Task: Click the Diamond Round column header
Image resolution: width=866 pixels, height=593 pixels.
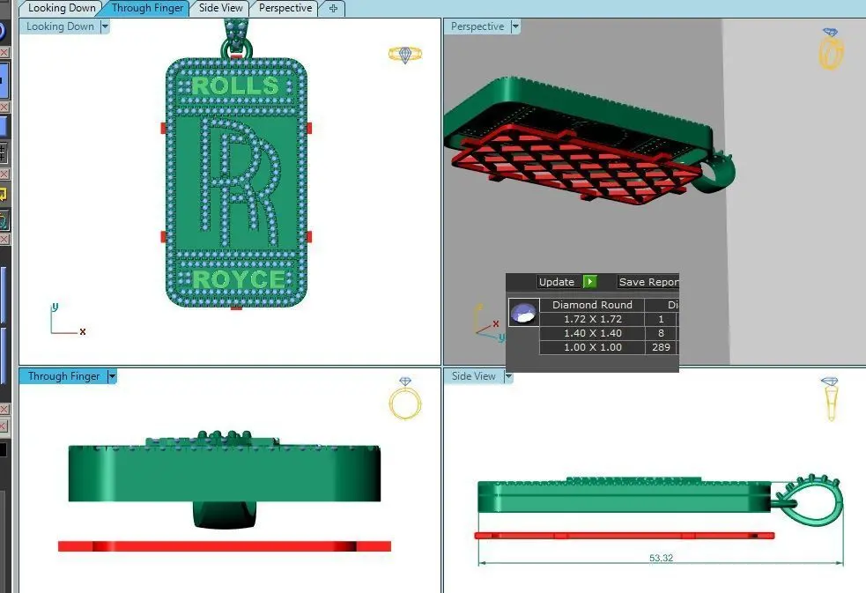Action: pyautogui.click(x=592, y=305)
